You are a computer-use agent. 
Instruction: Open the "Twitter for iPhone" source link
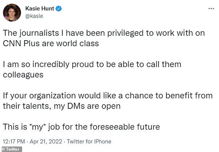coord(89,142)
